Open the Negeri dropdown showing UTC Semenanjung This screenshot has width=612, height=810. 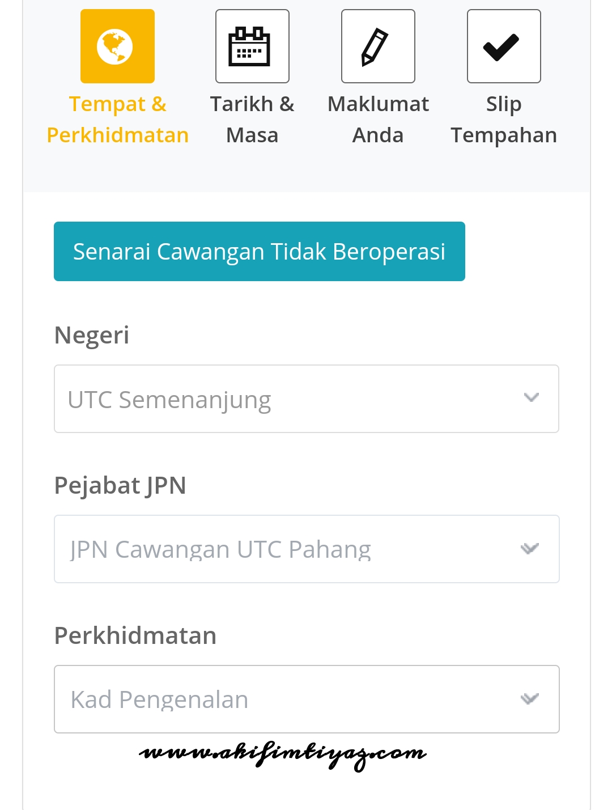[306, 398]
